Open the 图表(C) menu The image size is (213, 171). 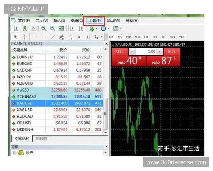[77, 21]
